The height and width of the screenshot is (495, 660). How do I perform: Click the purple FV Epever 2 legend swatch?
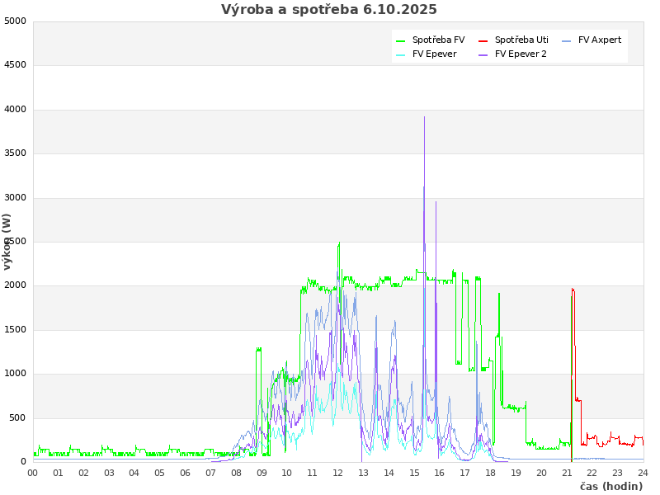pos(483,55)
